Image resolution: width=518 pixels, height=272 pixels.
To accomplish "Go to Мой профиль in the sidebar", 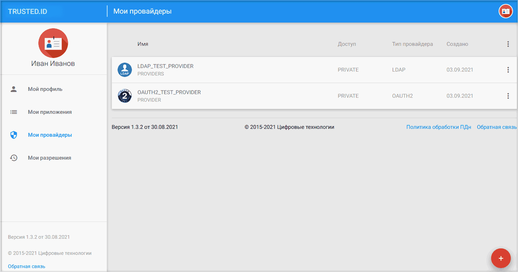I will [x=45, y=89].
